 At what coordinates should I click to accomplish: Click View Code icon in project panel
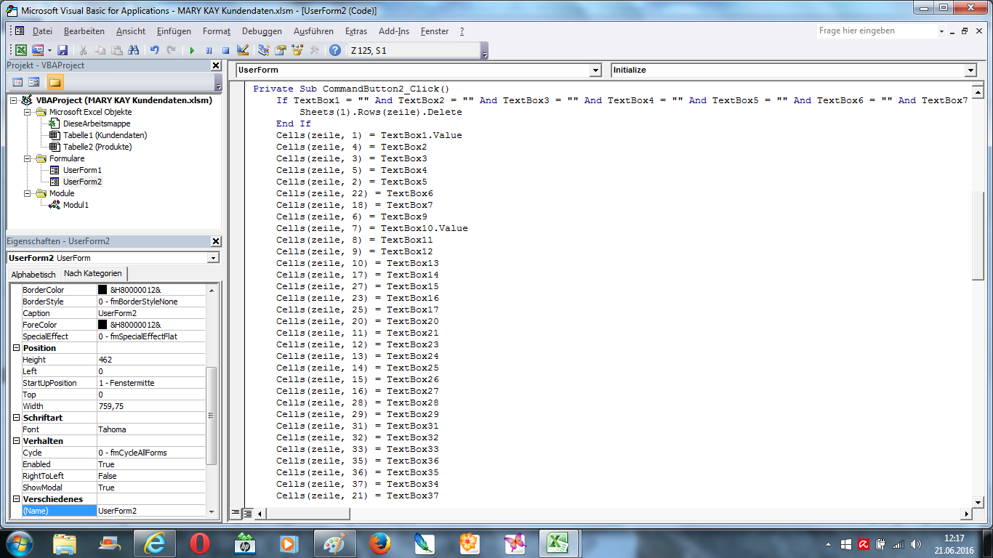[x=17, y=82]
